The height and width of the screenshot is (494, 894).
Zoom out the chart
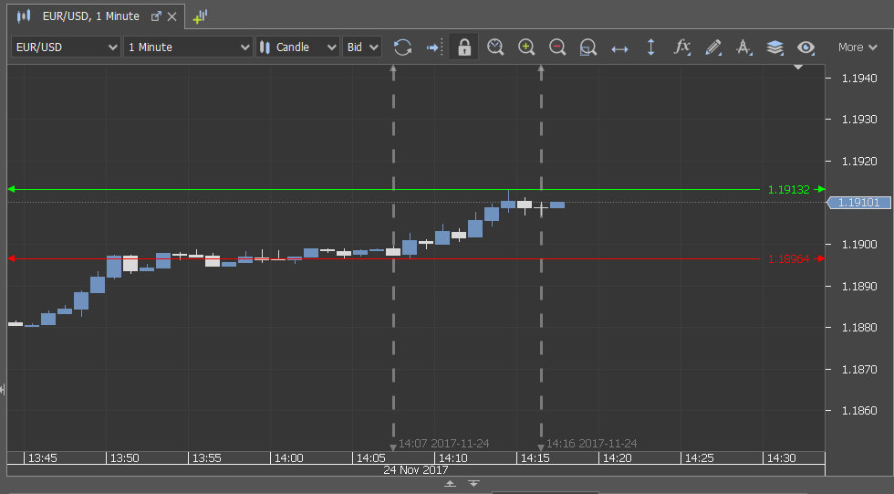pos(557,47)
